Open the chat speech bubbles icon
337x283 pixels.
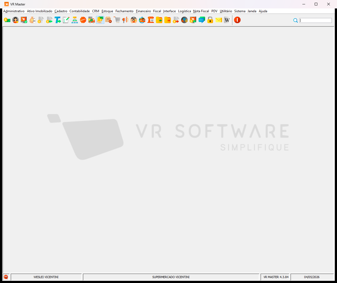[202, 20]
